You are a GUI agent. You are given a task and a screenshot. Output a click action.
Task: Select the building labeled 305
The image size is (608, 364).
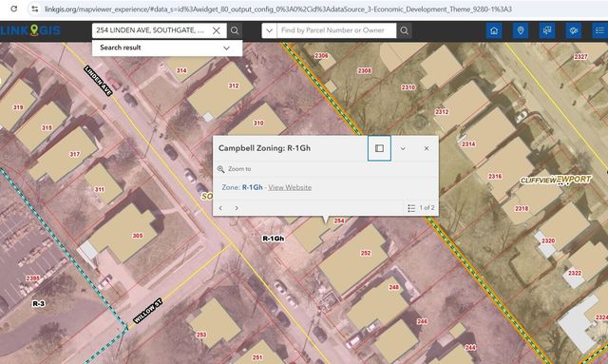point(123,233)
